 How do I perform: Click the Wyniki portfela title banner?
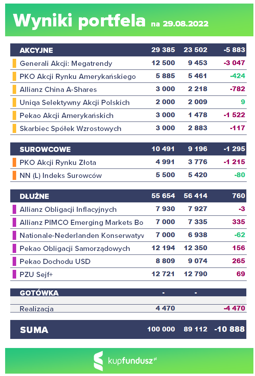point(129,20)
